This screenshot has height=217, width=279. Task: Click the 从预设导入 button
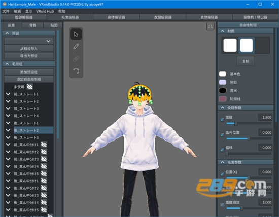pyautogui.click(x=29, y=49)
